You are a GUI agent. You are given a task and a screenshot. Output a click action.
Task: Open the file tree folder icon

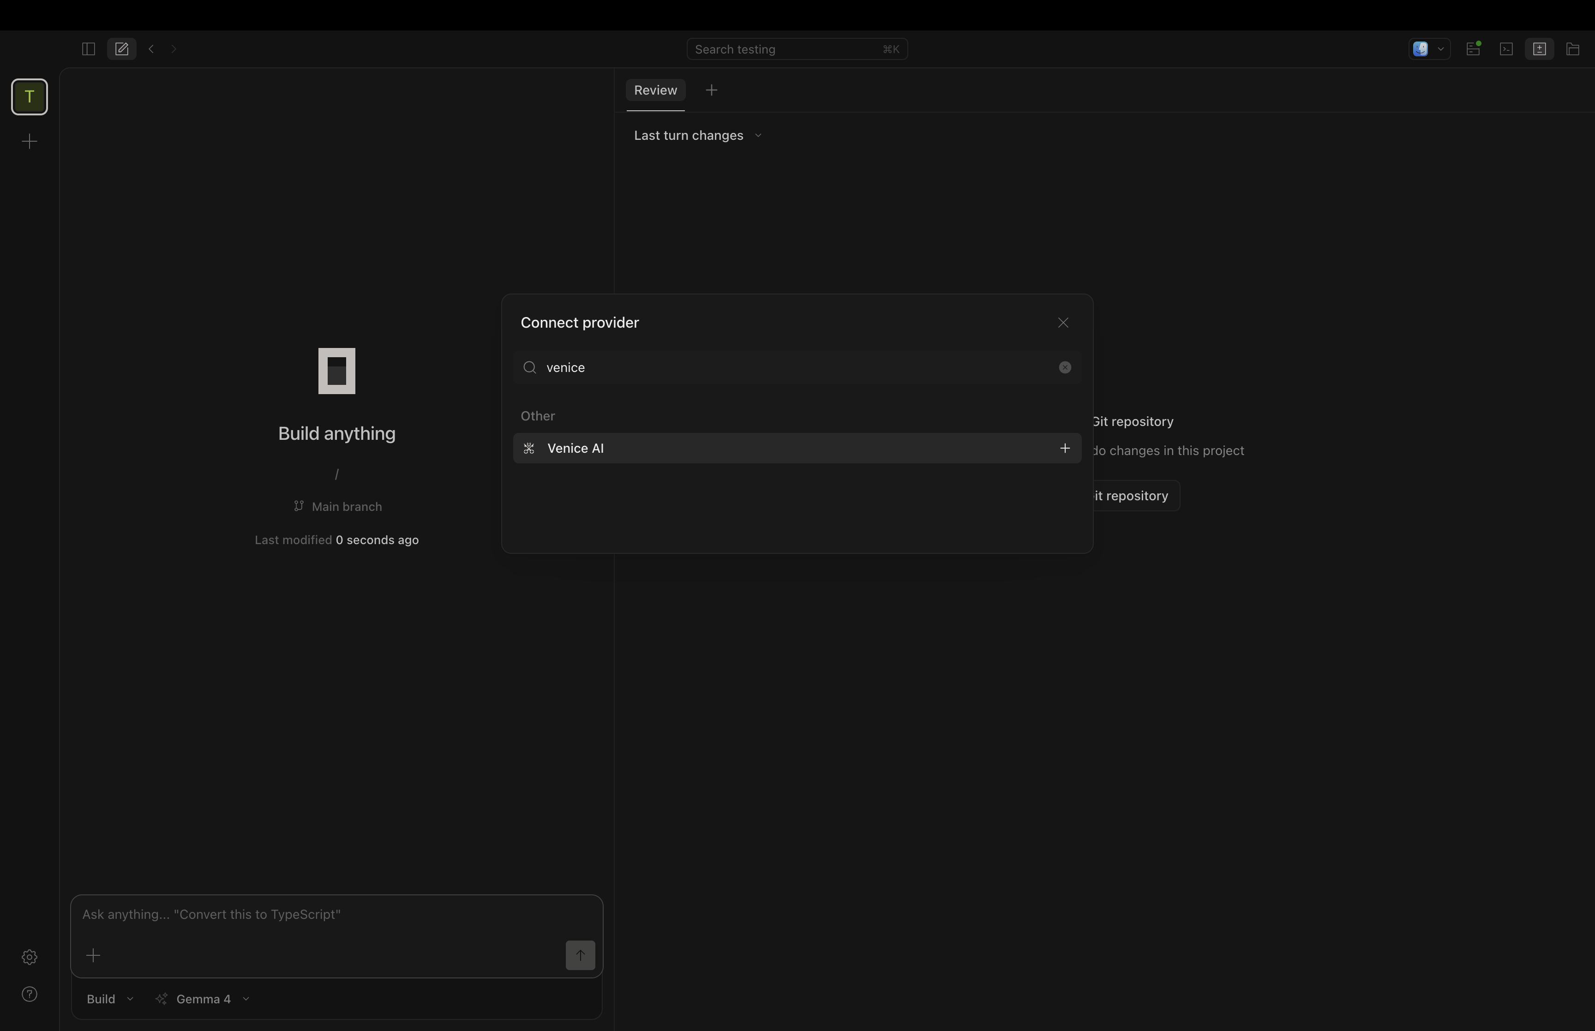pos(1573,49)
